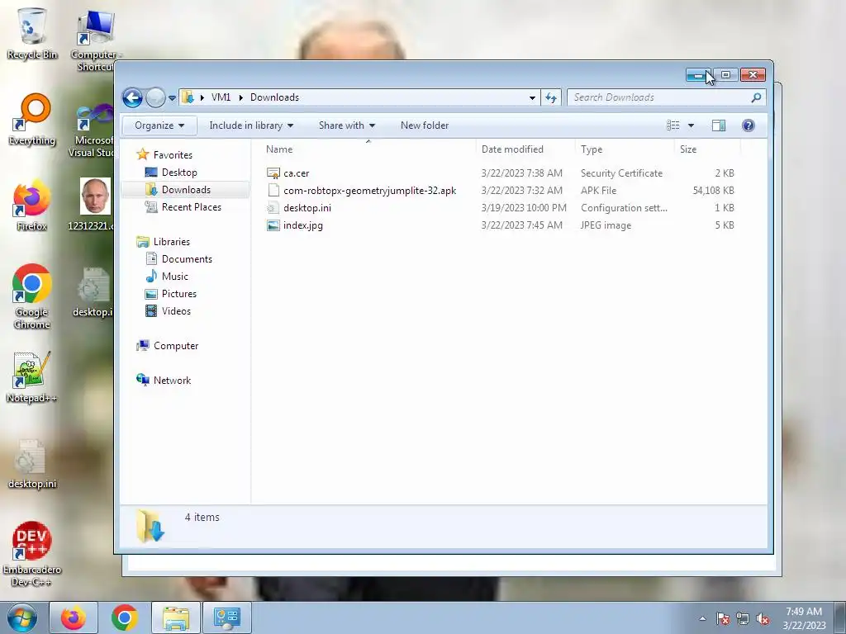Refresh the Downloads folder view

[551, 97]
